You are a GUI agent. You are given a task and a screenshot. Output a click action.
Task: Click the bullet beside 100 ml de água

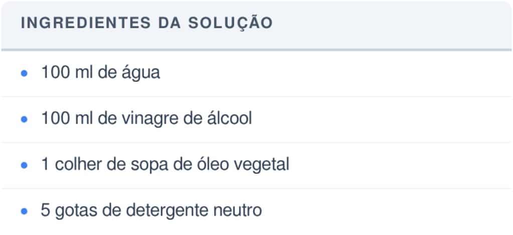(24, 73)
